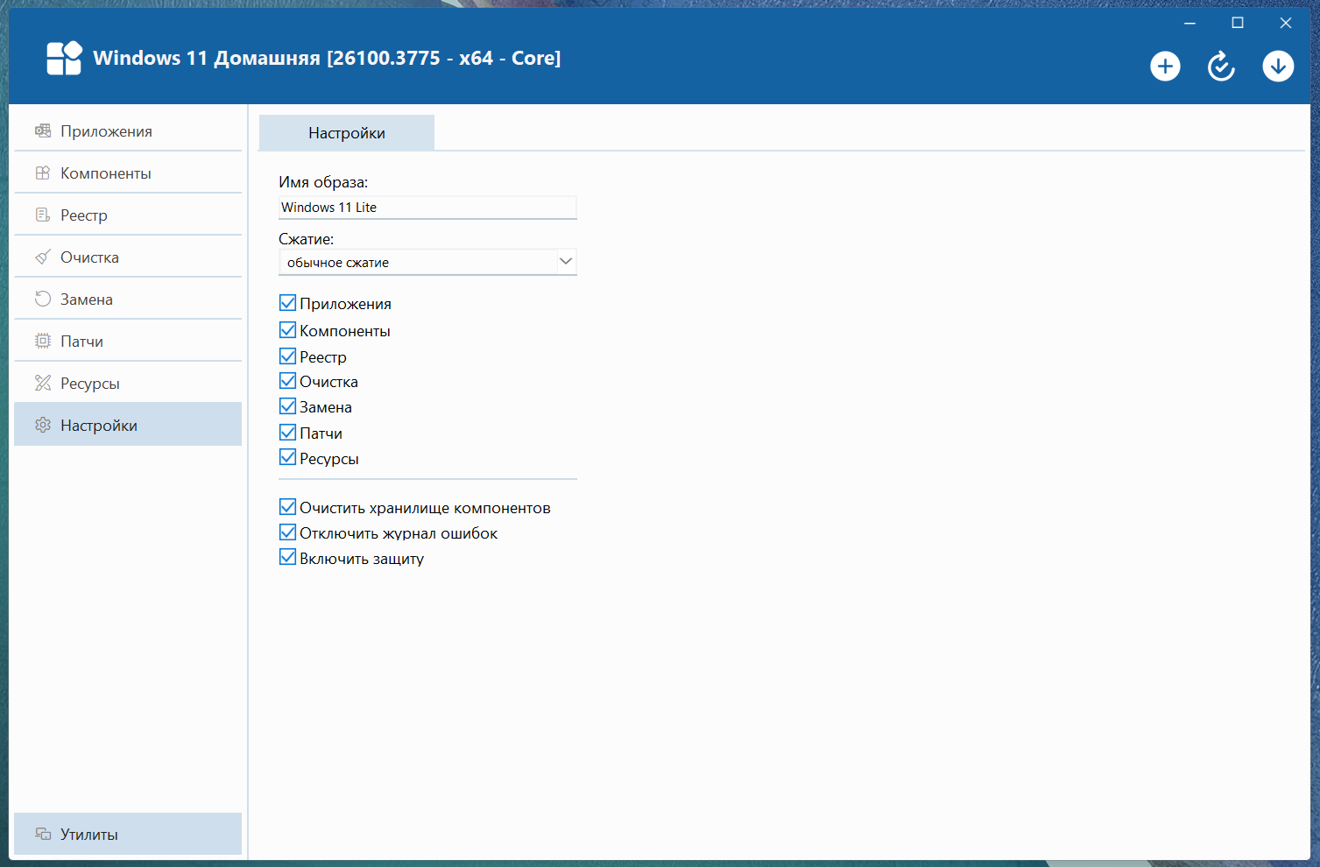The width and height of the screenshot is (1320, 867).
Task: Click the circular checkmark apply icon
Action: tap(1221, 67)
